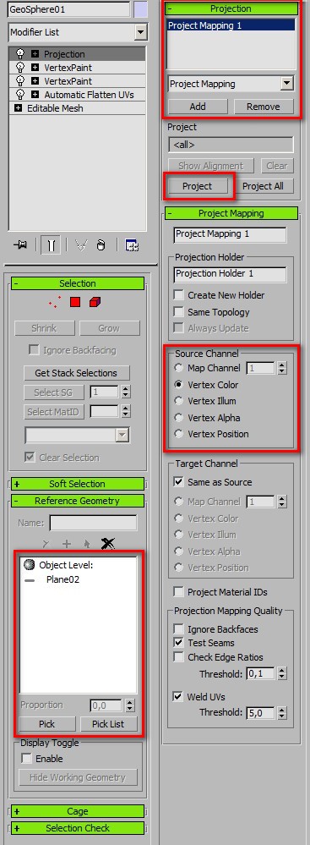The image size is (310, 845).
Task: Click the object color swatch beside GeoSphere01
Action: (140, 9)
